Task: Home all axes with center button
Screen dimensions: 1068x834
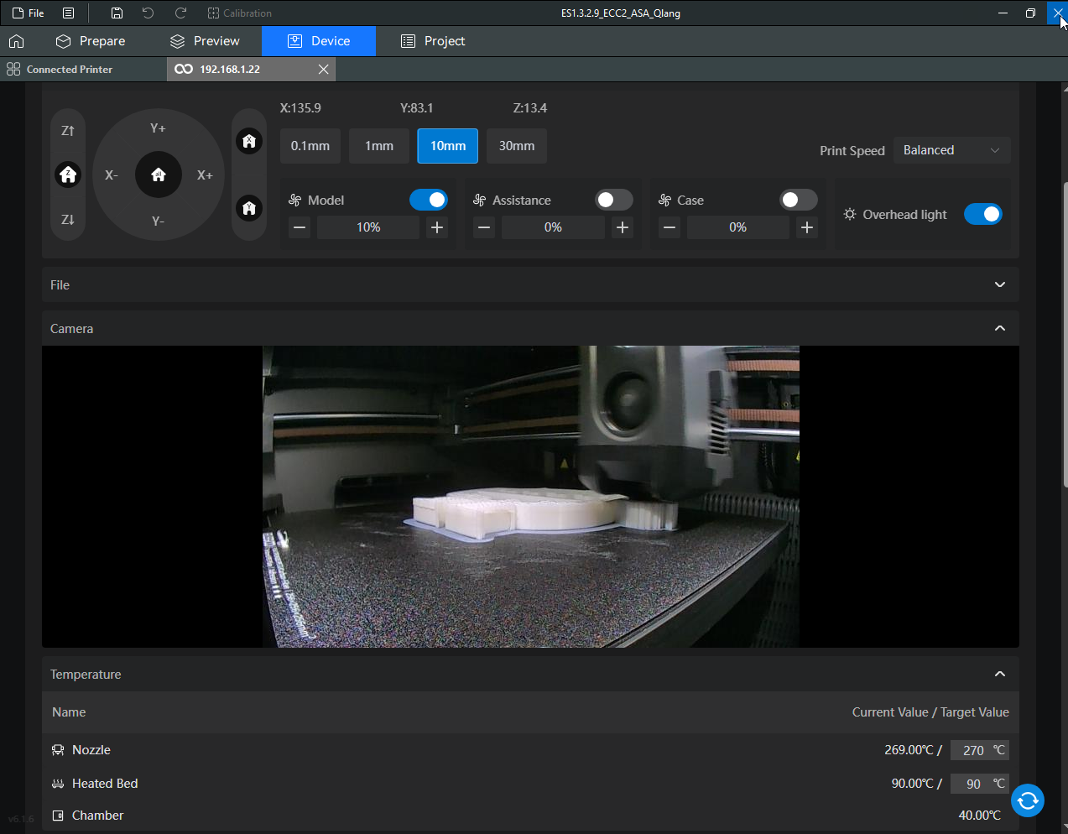Action: (159, 175)
